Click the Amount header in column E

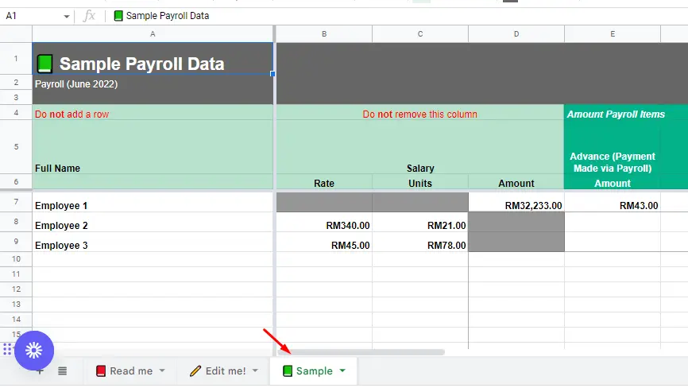click(613, 182)
